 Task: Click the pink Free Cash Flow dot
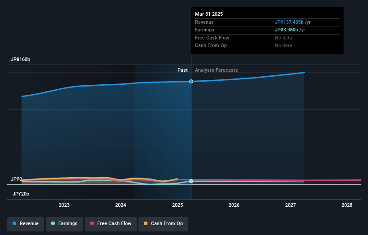click(x=92, y=223)
